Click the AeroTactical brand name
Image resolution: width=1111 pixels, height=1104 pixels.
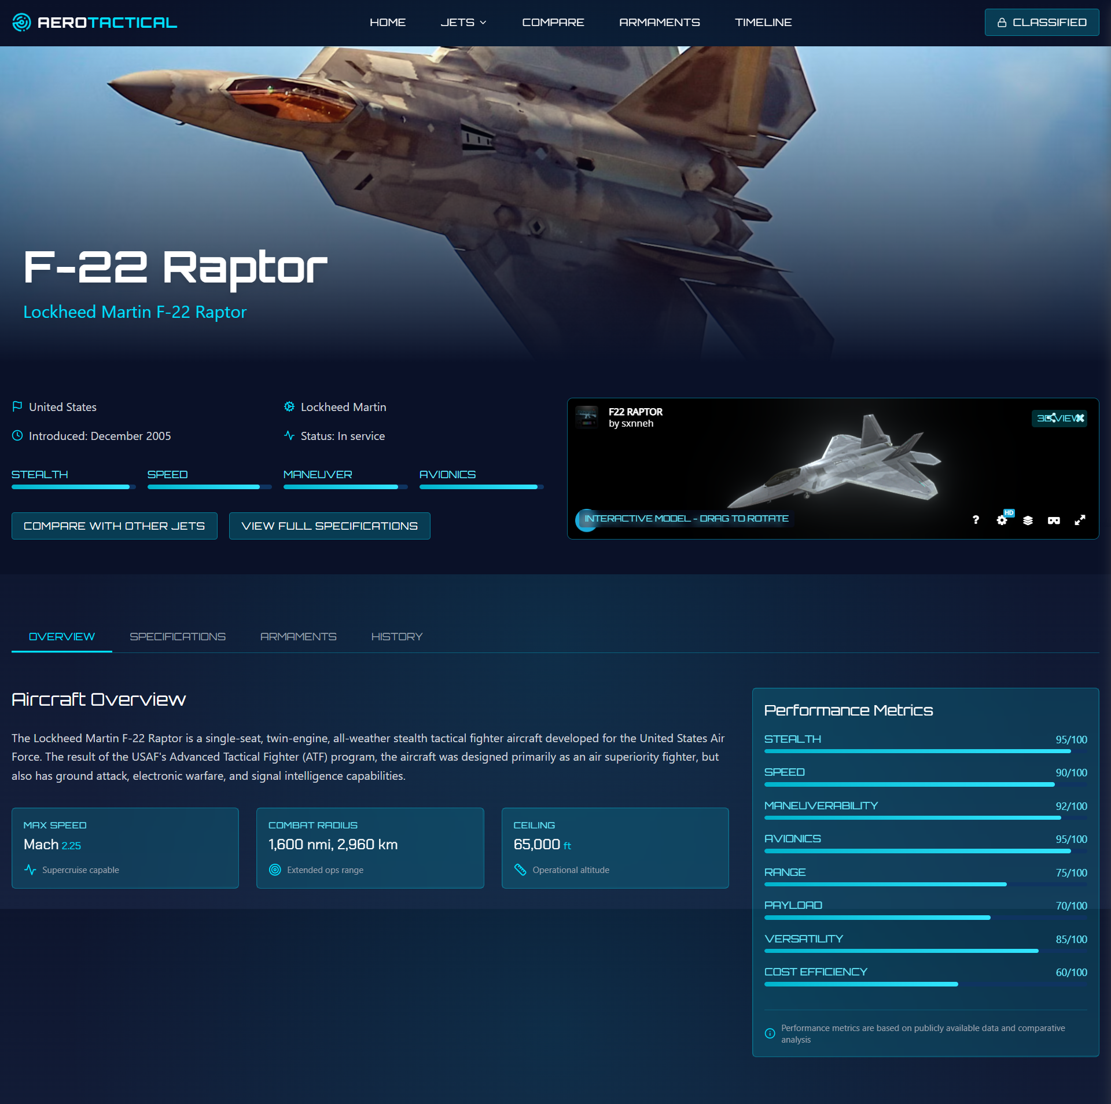[x=107, y=23]
